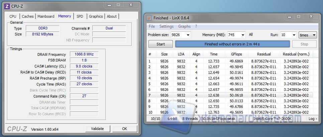Image resolution: width=323 pixels, height=137 pixels.
Task: Click OK in CPU-Z
Action: (x=124, y=129)
